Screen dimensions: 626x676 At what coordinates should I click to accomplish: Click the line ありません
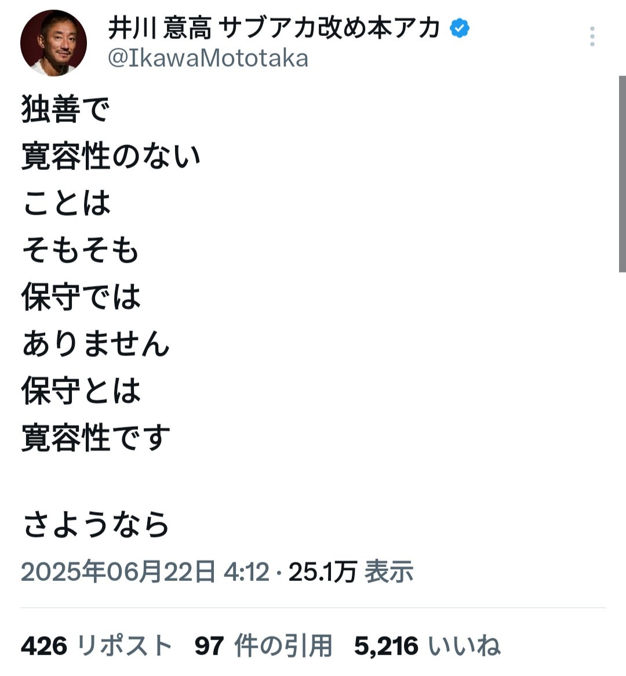[x=96, y=344]
